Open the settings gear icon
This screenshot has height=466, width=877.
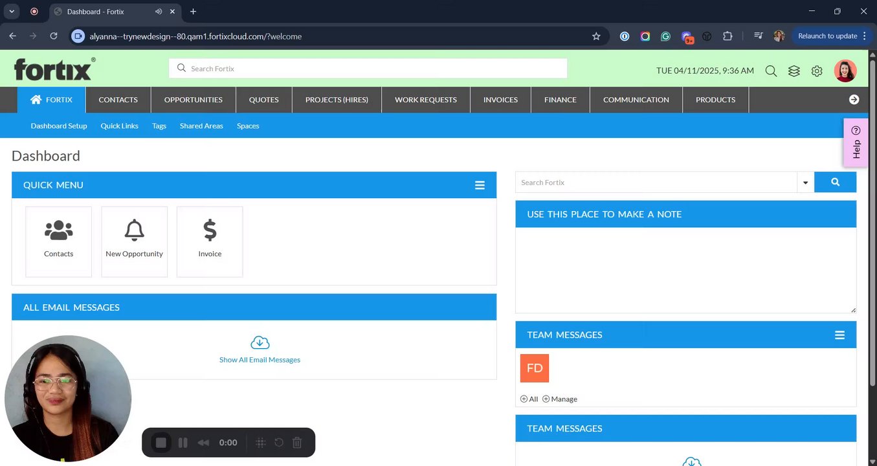point(817,71)
